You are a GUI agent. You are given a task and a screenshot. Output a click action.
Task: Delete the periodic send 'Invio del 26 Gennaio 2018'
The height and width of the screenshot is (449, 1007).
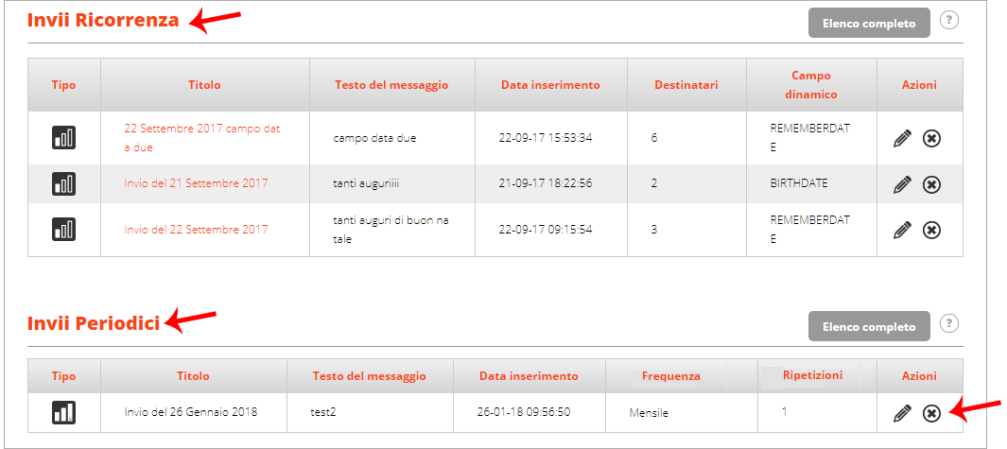coord(932,413)
